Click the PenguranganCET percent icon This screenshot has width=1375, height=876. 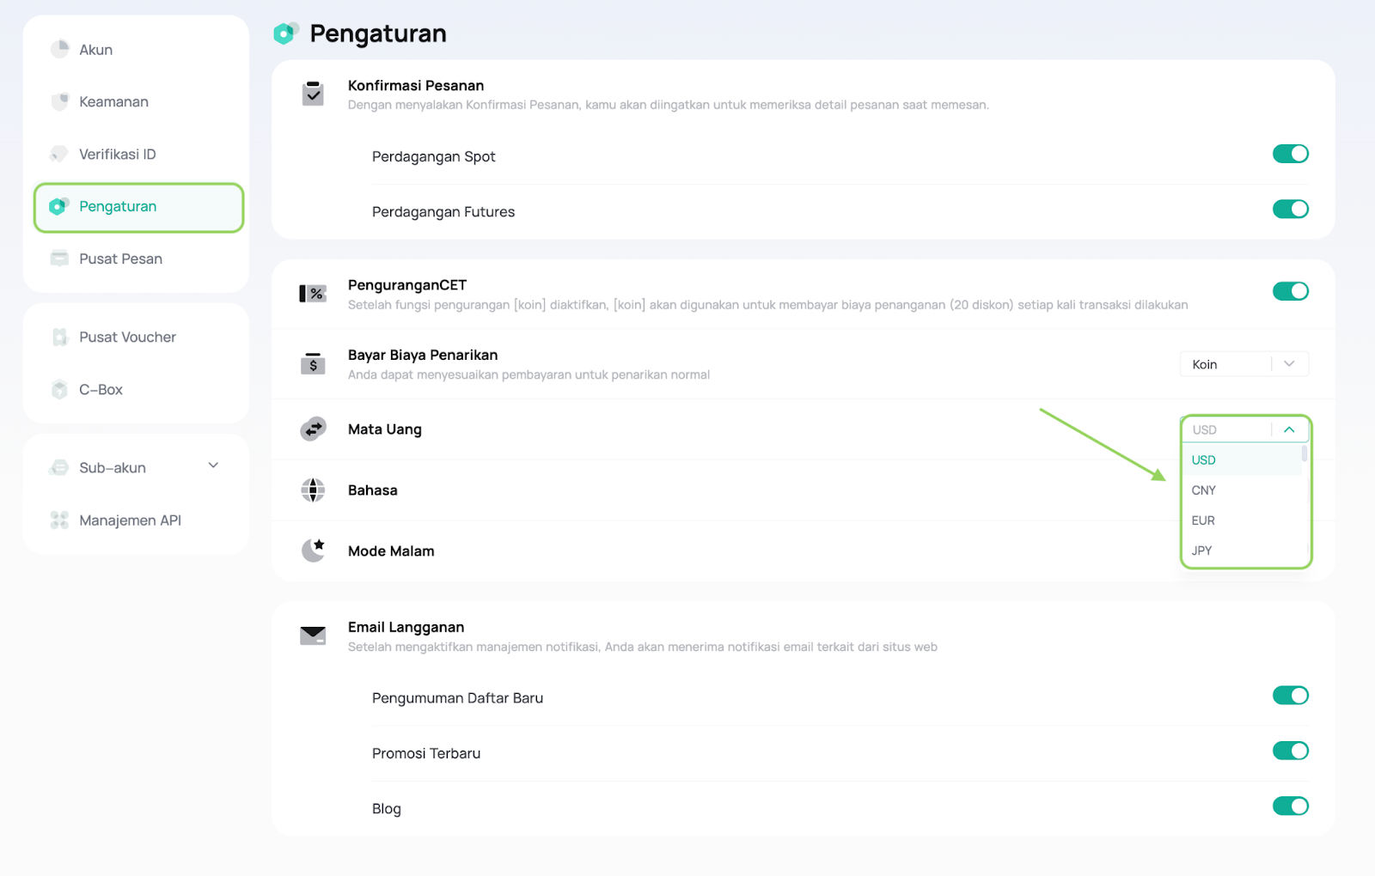pyautogui.click(x=313, y=294)
